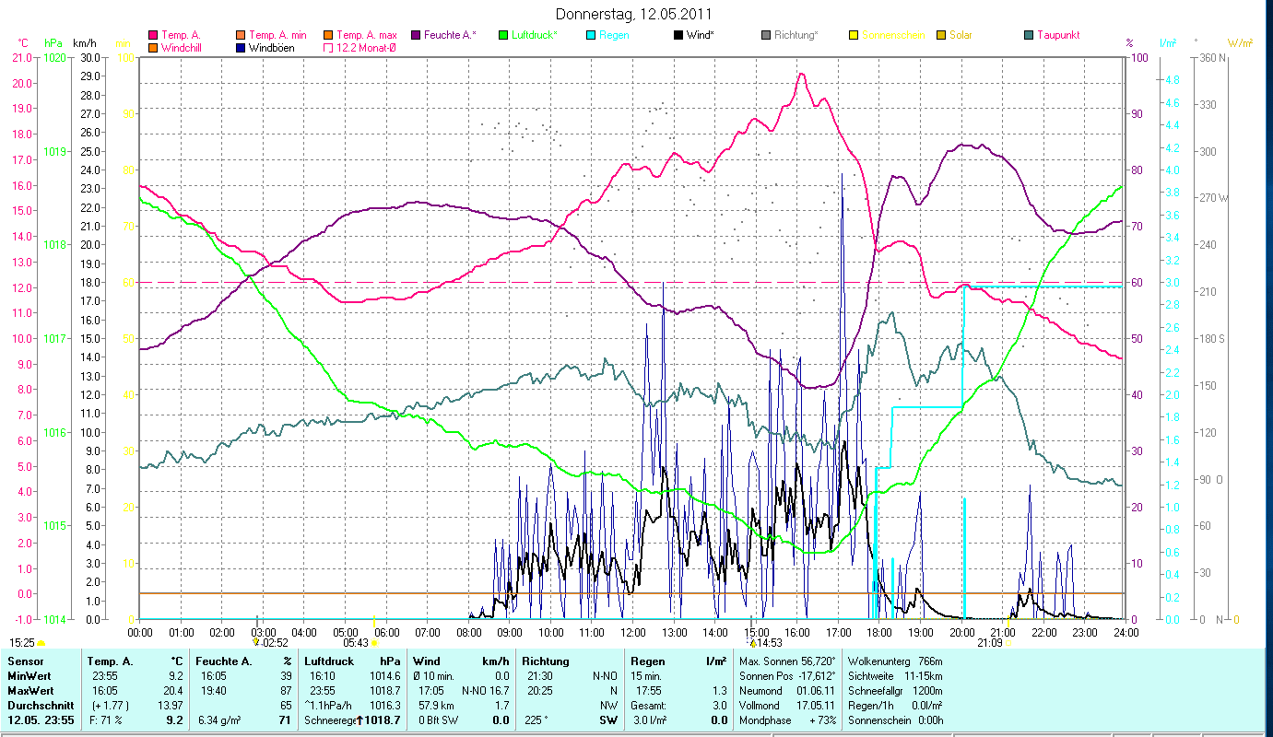Click the Temp. A. min legend marker
The width and height of the screenshot is (1273, 737).
[x=242, y=35]
